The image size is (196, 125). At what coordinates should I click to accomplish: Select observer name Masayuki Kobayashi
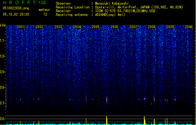coord(112,3)
